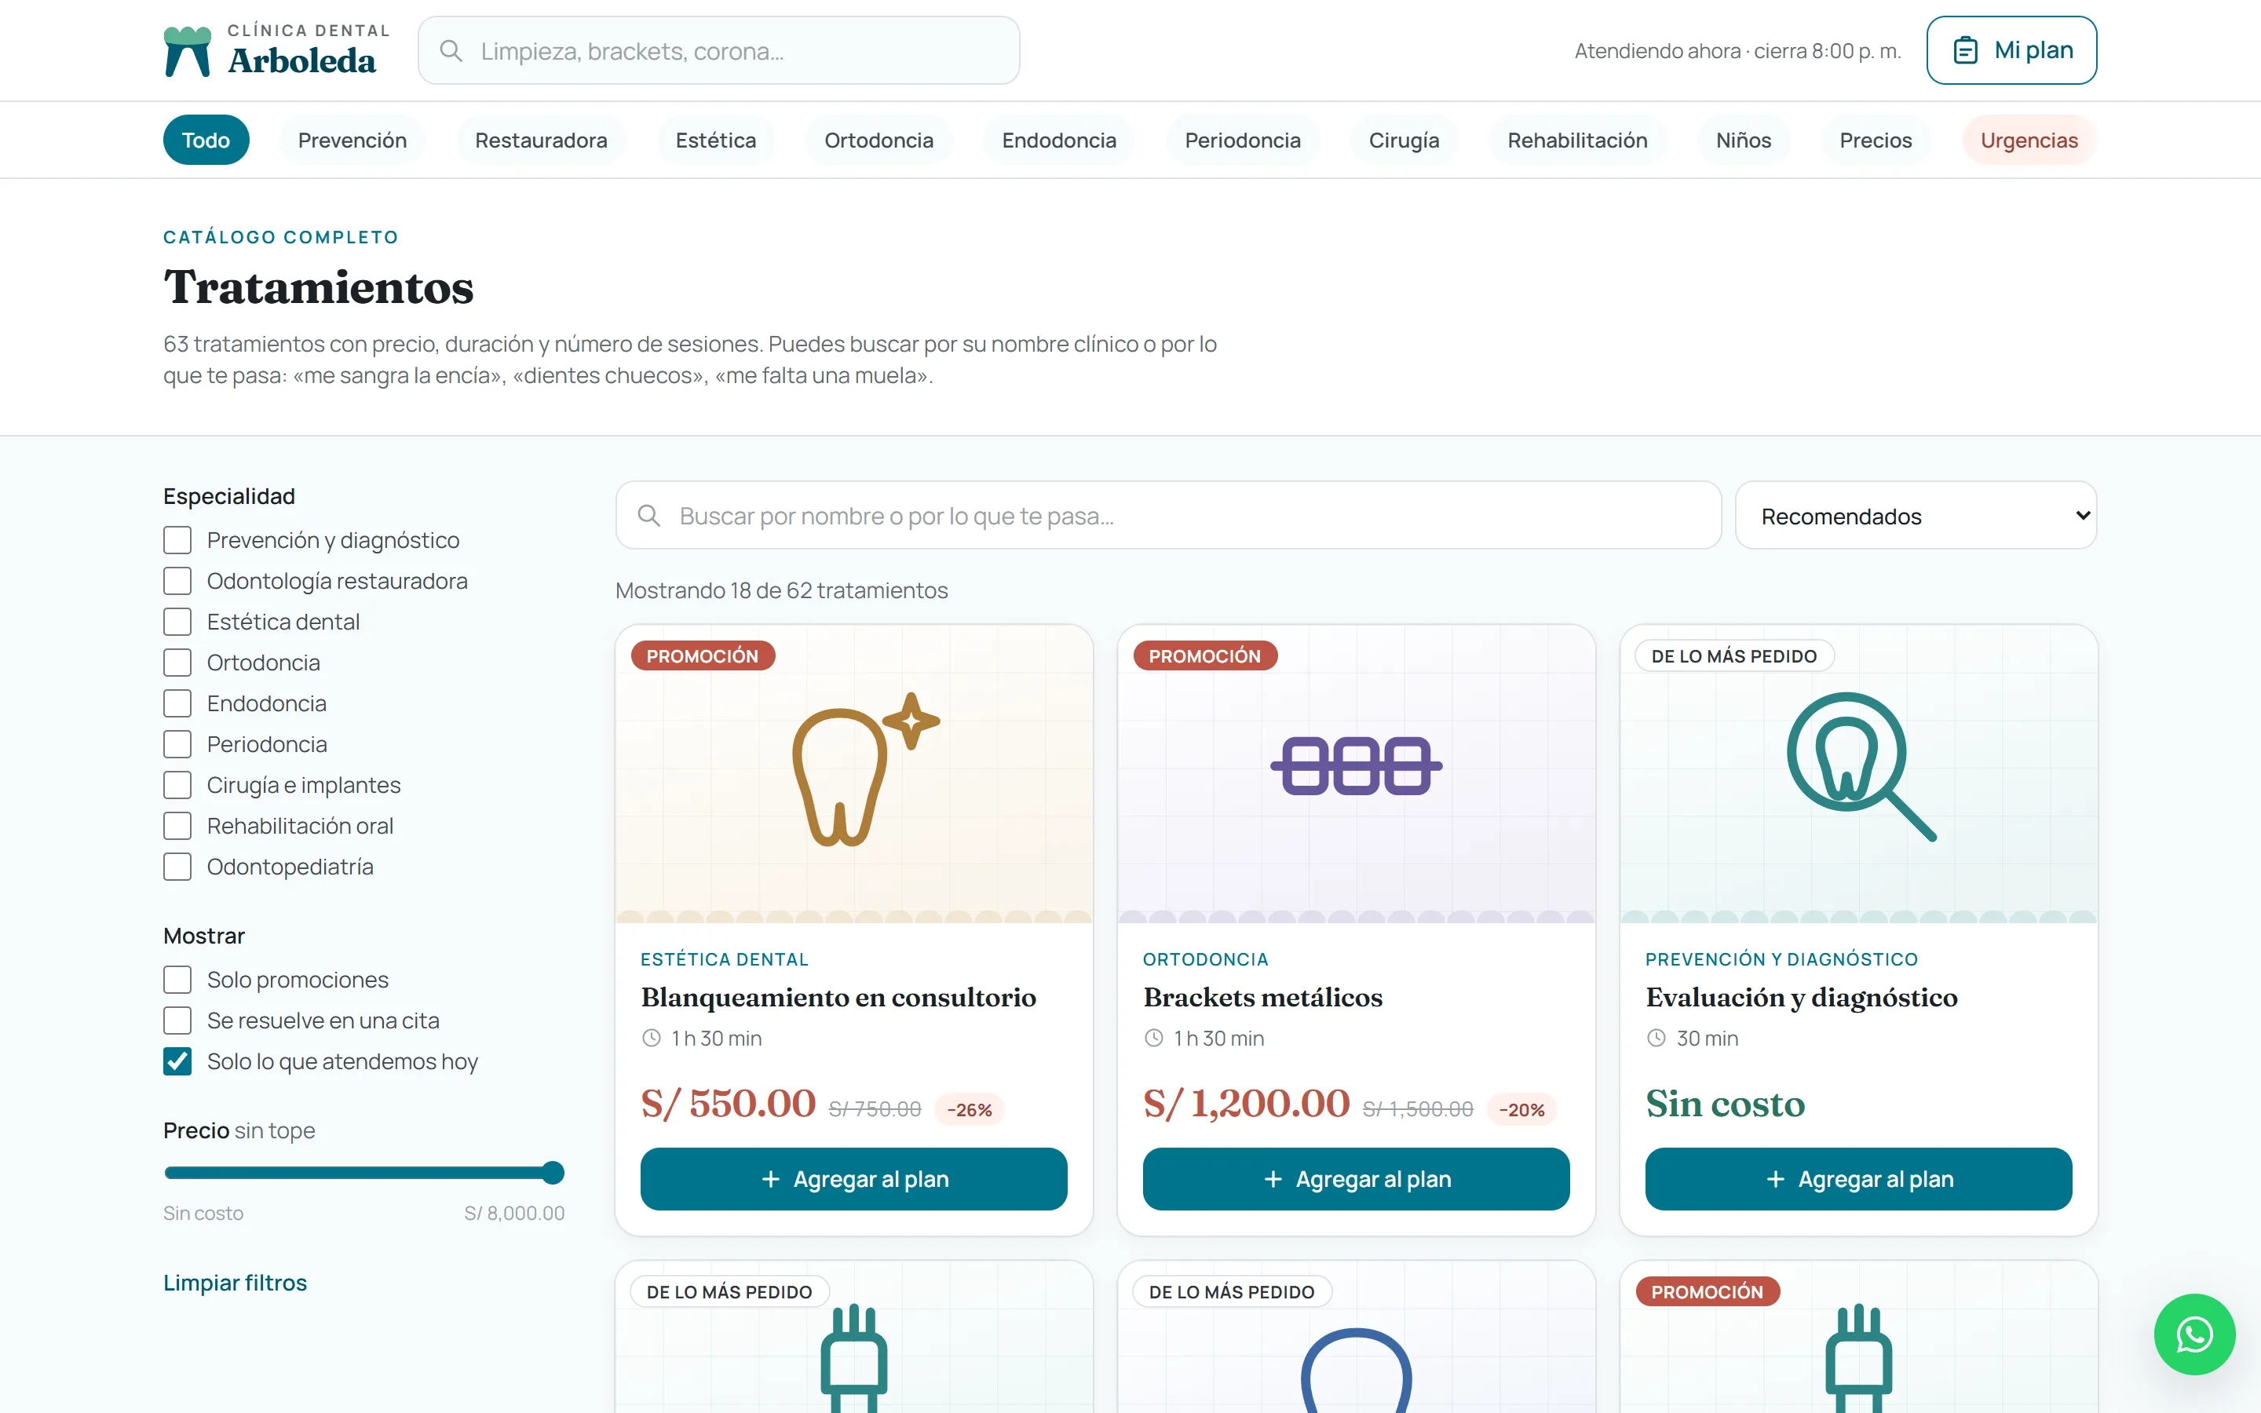Choose the Endodoncia tab in the nav bar
This screenshot has height=1413, width=2261.
pos(1060,141)
